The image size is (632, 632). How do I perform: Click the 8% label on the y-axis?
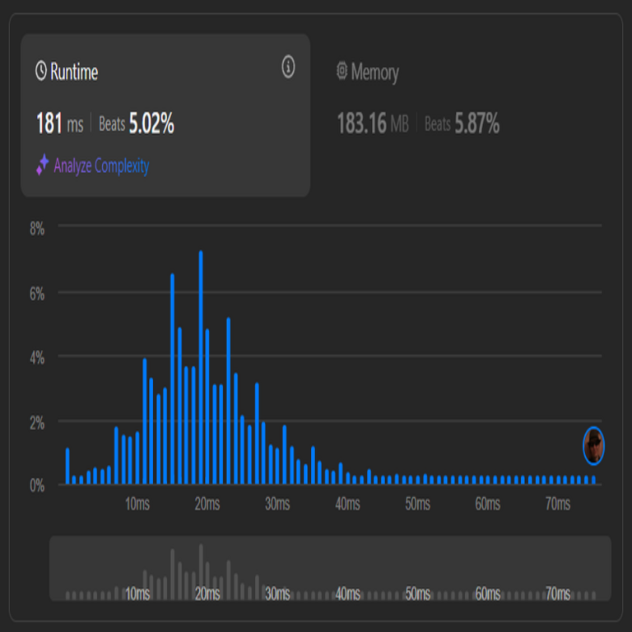click(37, 229)
